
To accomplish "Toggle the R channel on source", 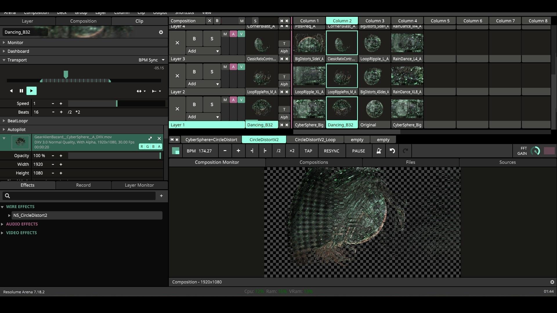I will tap(142, 147).
